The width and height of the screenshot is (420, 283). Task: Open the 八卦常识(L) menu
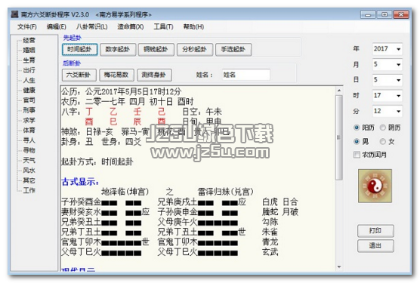[92, 26]
